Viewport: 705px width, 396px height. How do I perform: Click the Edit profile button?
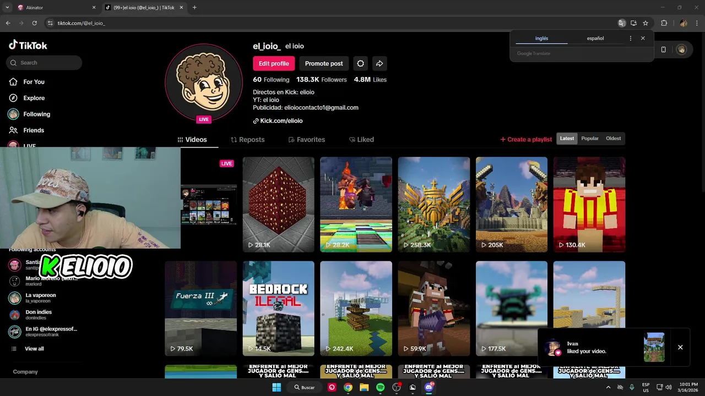274,63
